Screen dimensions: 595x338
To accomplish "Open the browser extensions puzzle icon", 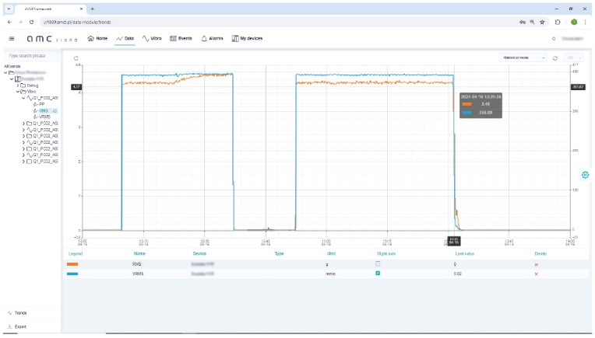I will click(558, 22).
